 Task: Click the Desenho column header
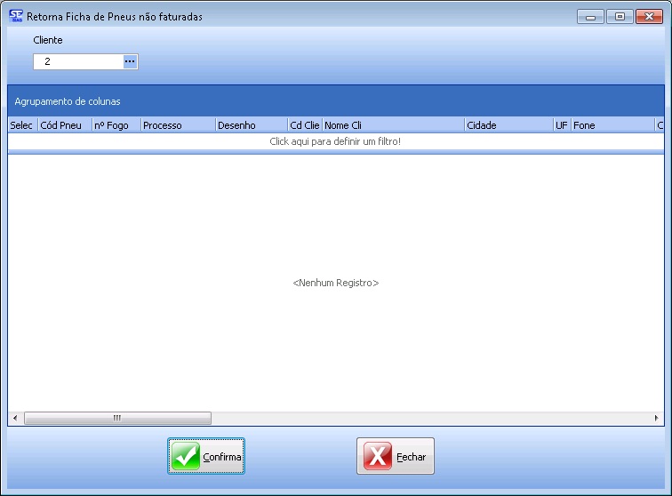coord(251,125)
